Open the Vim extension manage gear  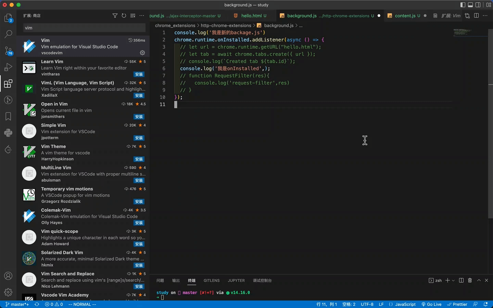tap(142, 53)
